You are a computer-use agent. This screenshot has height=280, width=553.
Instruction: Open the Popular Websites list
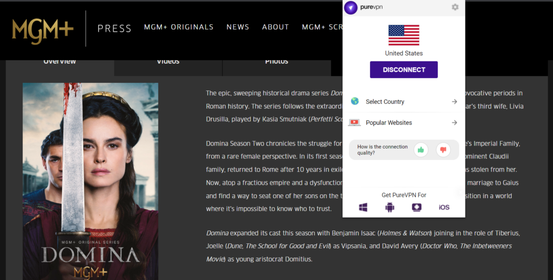(x=389, y=123)
